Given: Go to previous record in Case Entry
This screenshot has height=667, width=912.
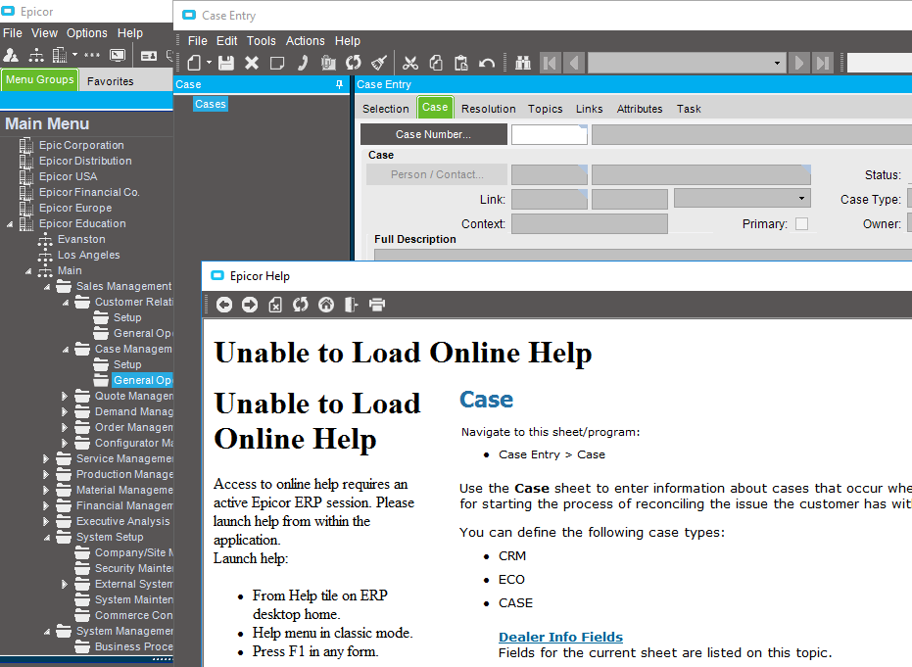Looking at the screenshot, I should (x=574, y=63).
